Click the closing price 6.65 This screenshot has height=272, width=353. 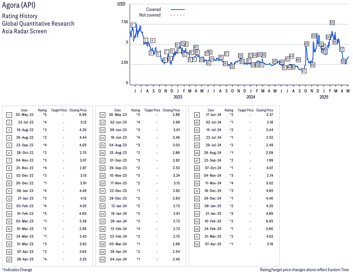tap(270, 221)
